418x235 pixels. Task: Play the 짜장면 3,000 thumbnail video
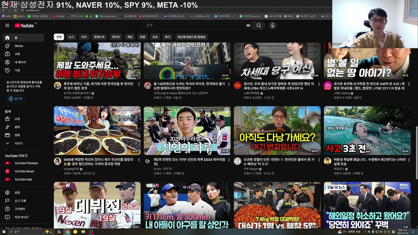(97, 131)
